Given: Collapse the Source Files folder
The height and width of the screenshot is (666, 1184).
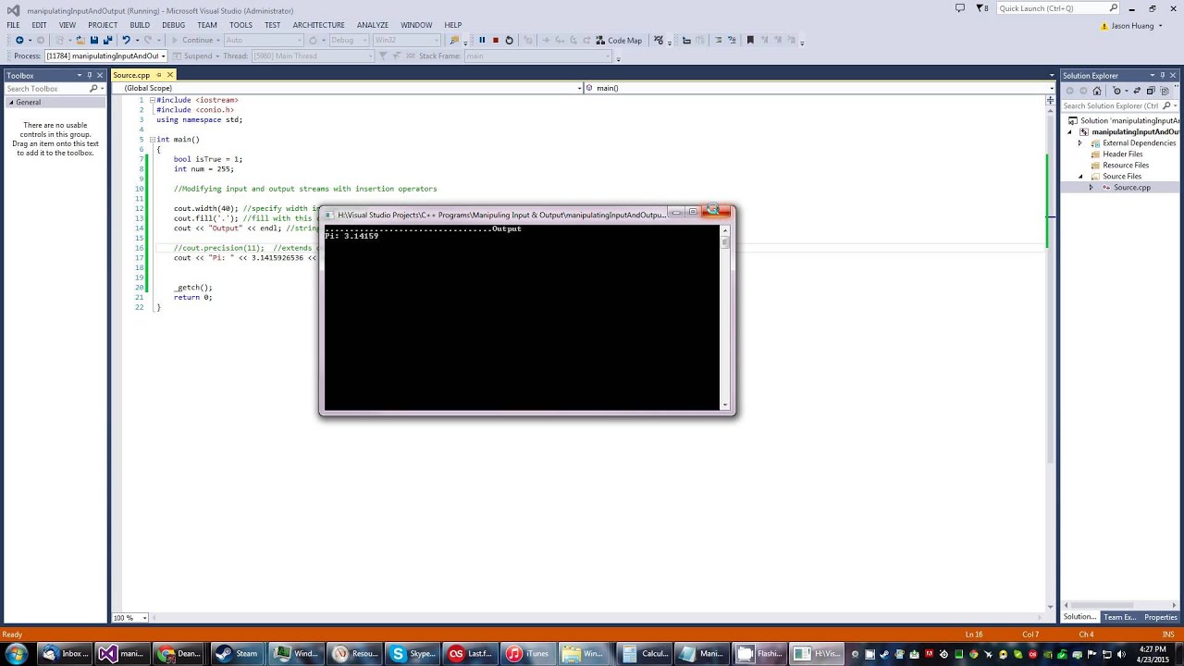Looking at the screenshot, I should click(1079, 177).
